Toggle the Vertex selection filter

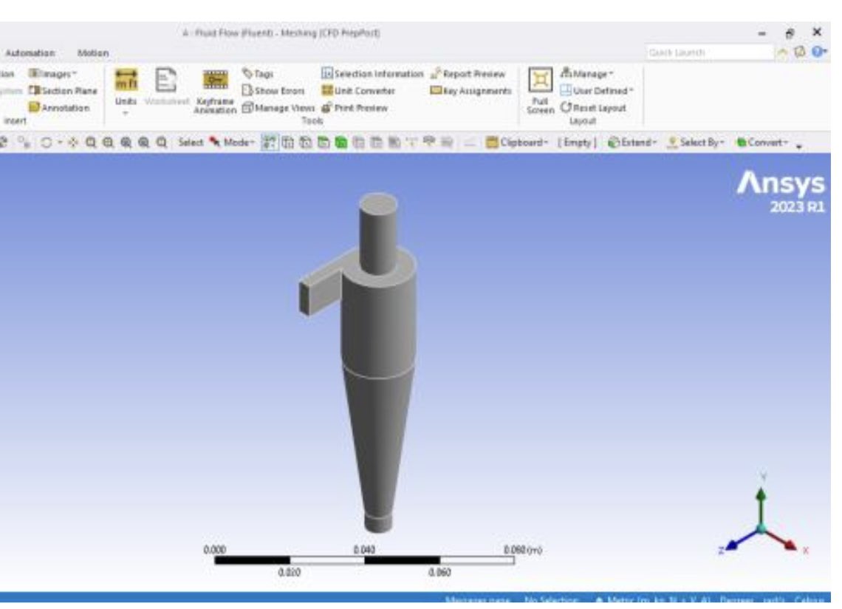[x=288, y=142]
